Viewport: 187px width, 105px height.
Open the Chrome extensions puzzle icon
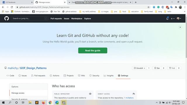point(176,7)
